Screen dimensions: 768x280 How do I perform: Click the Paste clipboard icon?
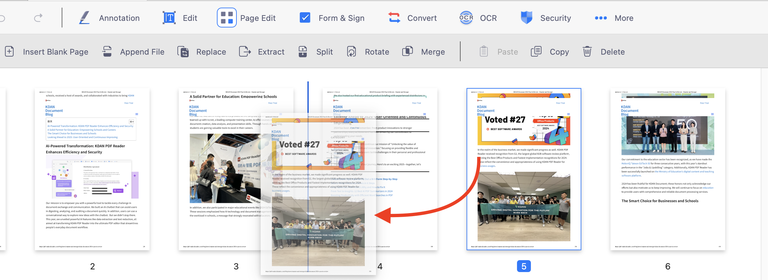coord(484,52)
